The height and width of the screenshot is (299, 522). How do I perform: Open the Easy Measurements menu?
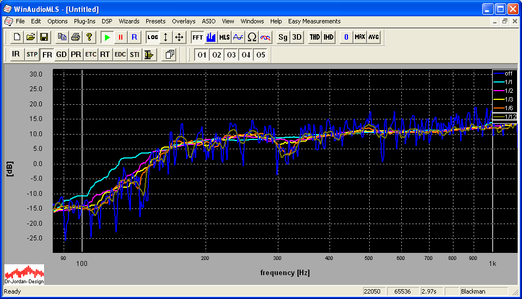[x=314, y=21]
